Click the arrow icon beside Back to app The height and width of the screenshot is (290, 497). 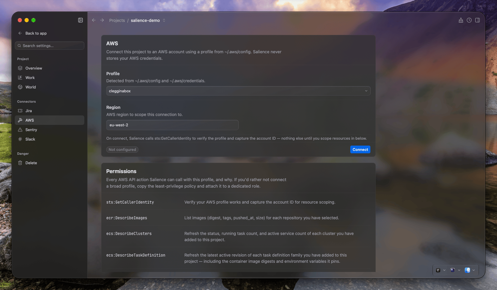[20, 33]
